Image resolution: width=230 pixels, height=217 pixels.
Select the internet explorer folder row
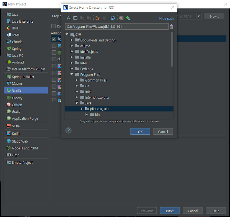pyautogui.click(x=119, y=97)
